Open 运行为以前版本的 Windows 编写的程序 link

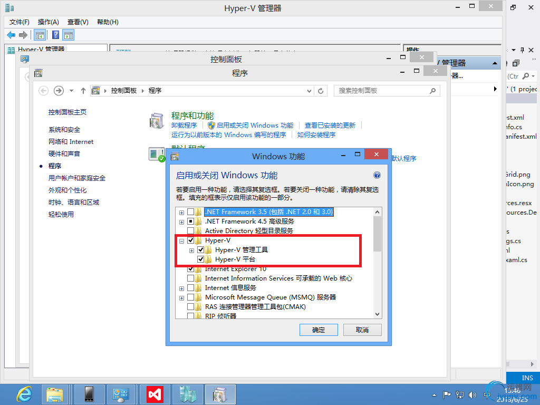point(229,134)
